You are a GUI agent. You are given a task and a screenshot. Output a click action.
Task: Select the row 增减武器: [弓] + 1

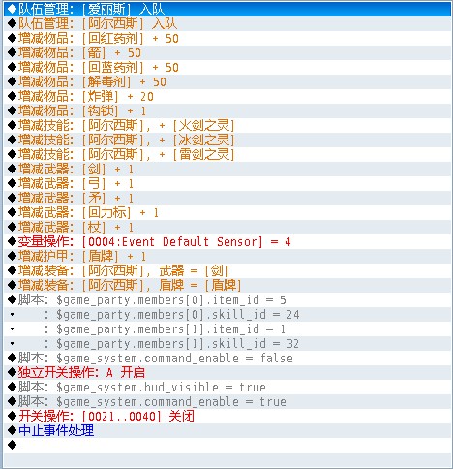pos(227,183)
